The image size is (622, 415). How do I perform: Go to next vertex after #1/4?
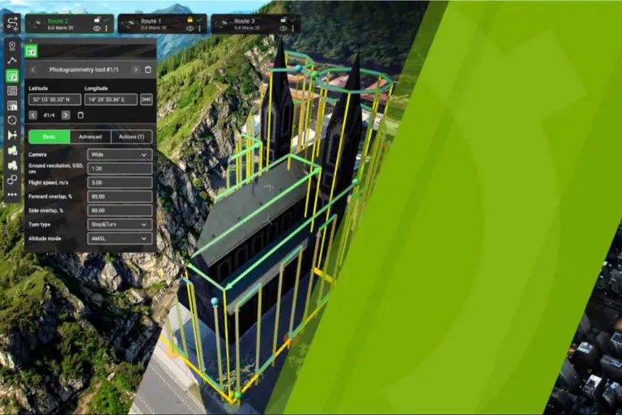(66, 115)
